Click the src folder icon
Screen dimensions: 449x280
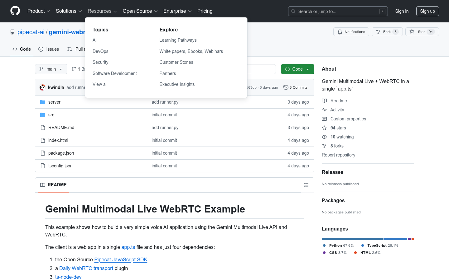[x=43, y=115]
